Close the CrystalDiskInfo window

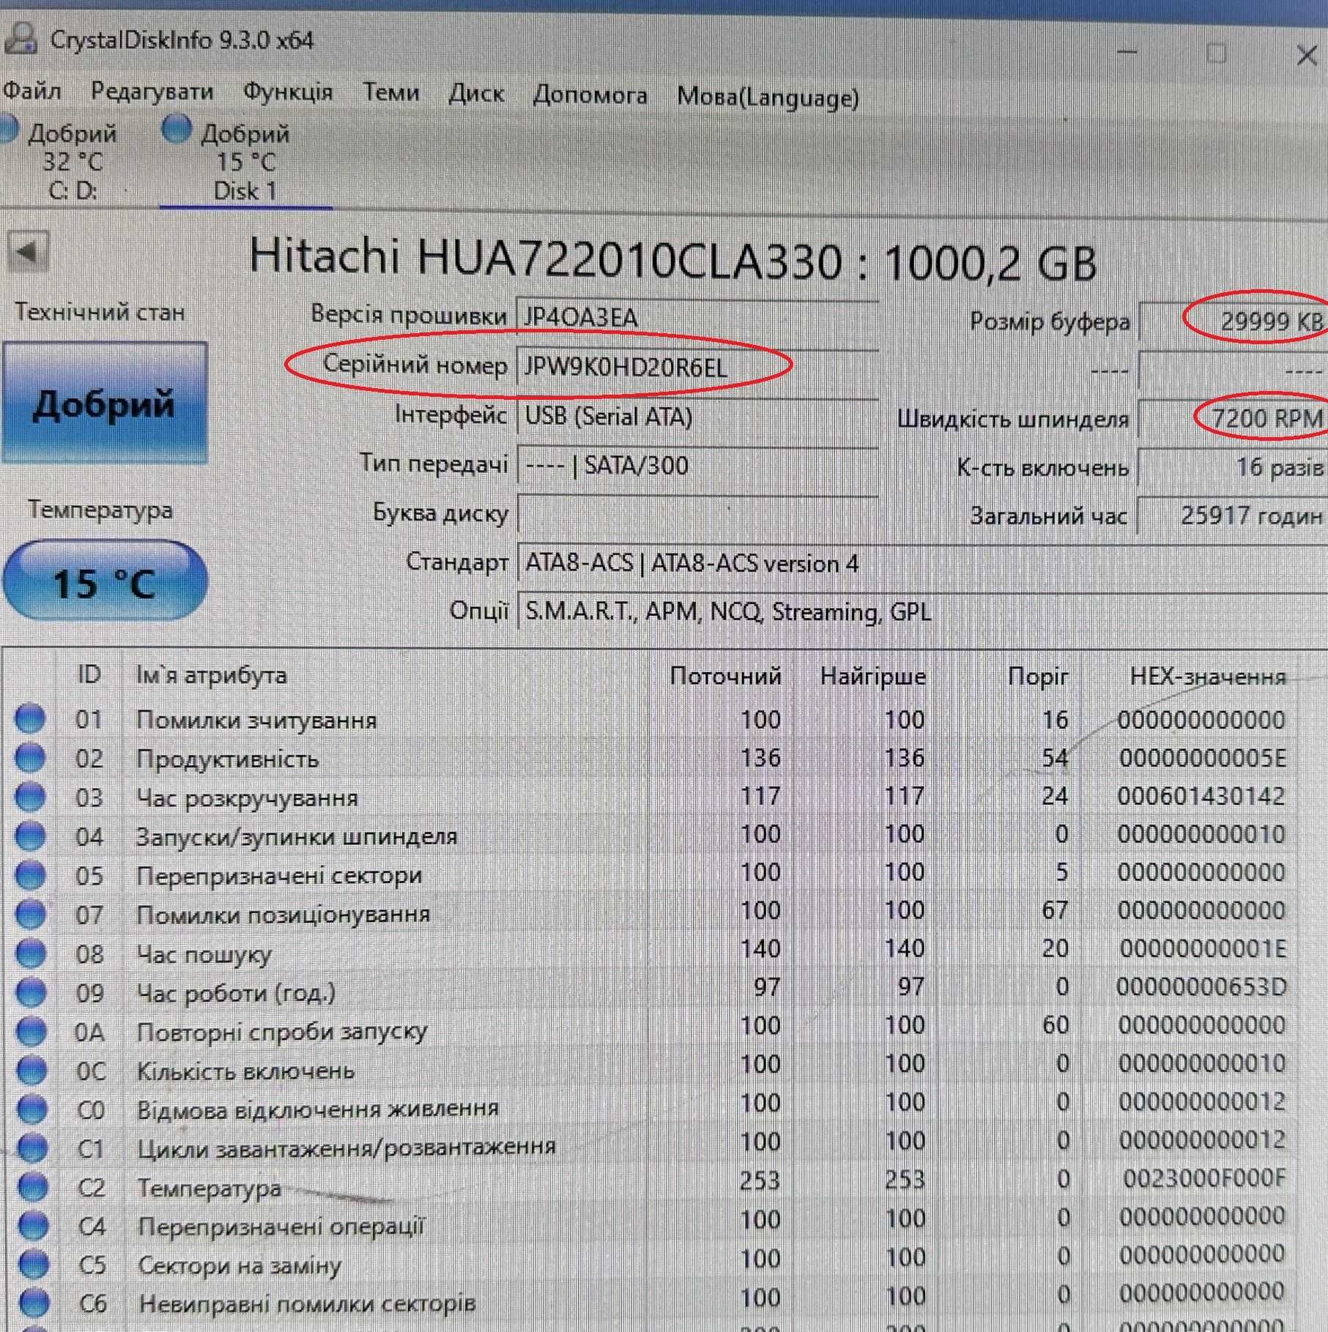point(1306,55)
